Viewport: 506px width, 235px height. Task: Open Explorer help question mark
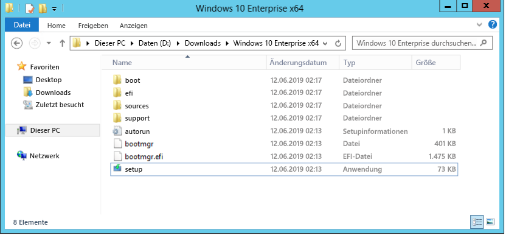coord(493,24)
